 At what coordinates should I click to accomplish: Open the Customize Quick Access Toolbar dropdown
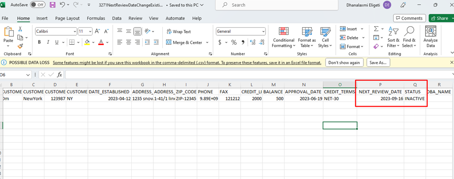89,5
